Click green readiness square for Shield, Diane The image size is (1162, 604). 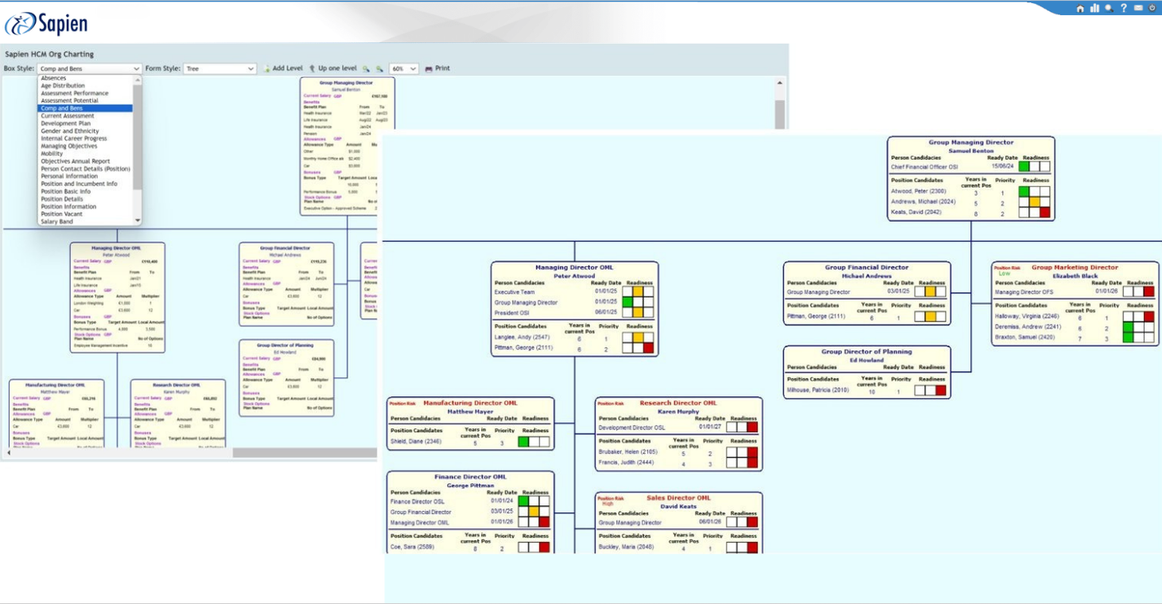523,442
